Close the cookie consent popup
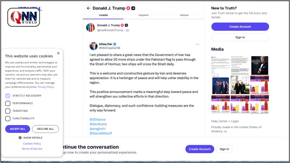 click(58, 53)
